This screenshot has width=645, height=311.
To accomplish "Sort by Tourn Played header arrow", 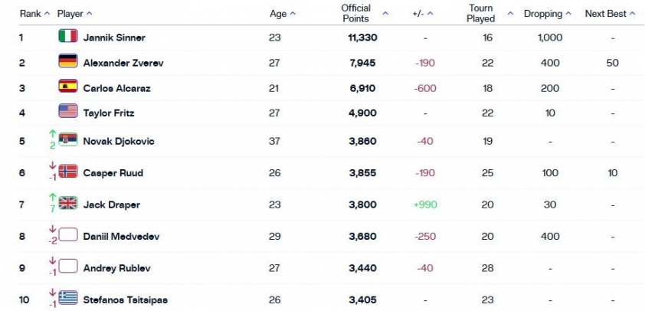I will [x=510, y=14].
